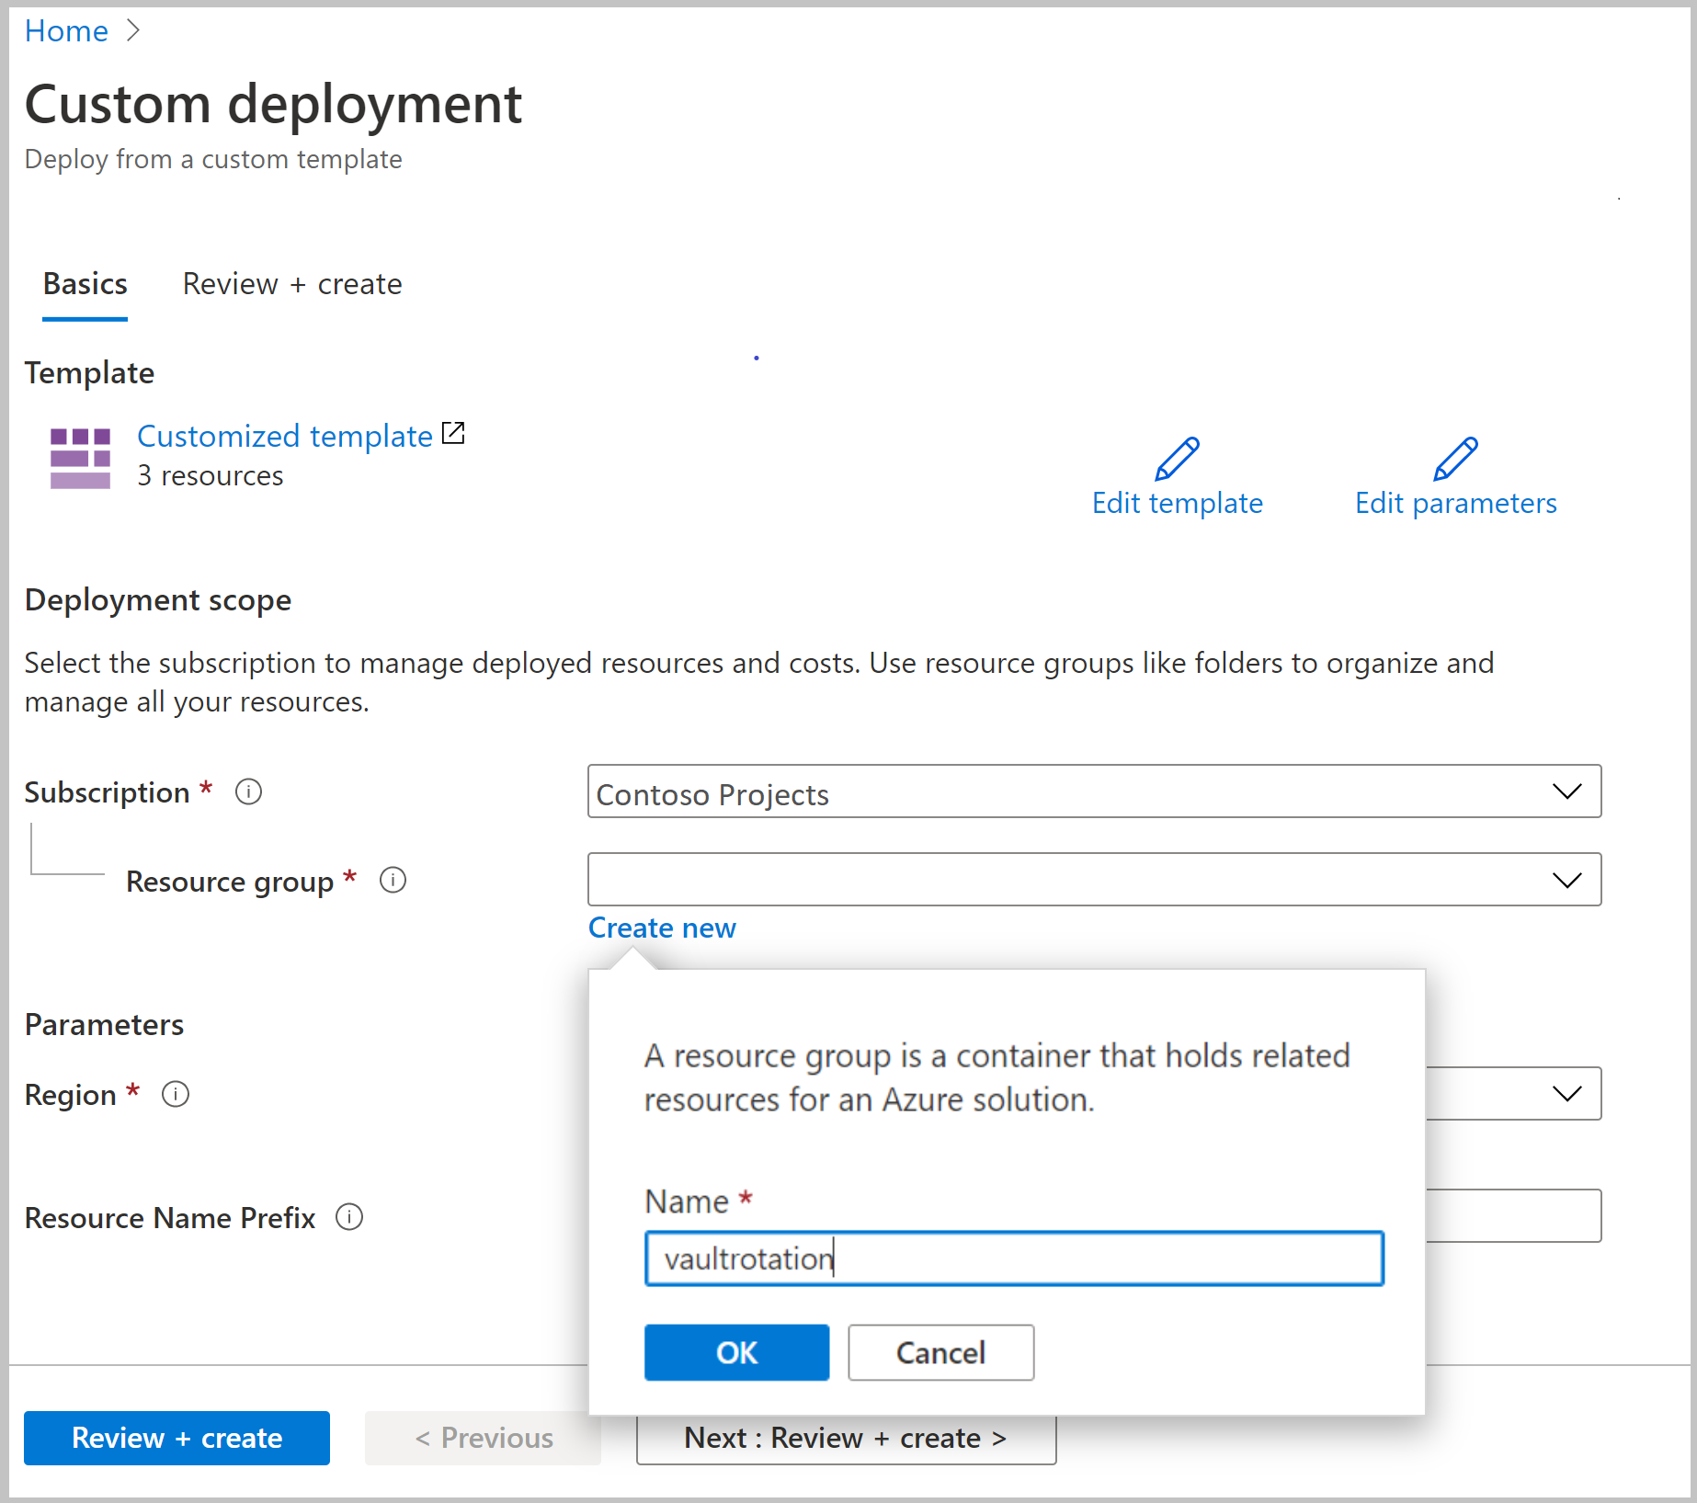The width and height of the screenshot is (1697, 1503).
Task: Switch to the Review + create tab
Action: (x=291, y=283)
